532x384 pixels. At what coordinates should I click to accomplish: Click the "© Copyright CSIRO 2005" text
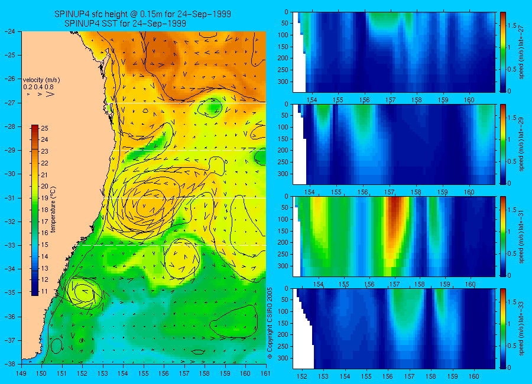(x=270, y=323)
